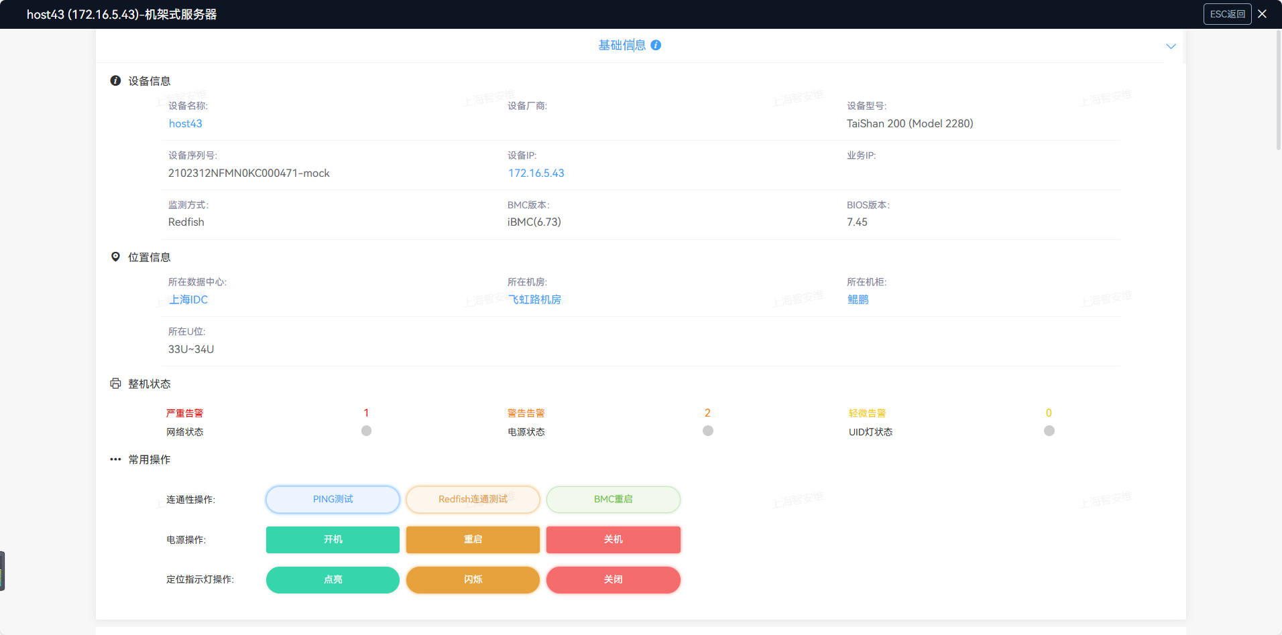Click the page vertical scrollbar
Screen dimensions: 1282x635
point(1278,90)
